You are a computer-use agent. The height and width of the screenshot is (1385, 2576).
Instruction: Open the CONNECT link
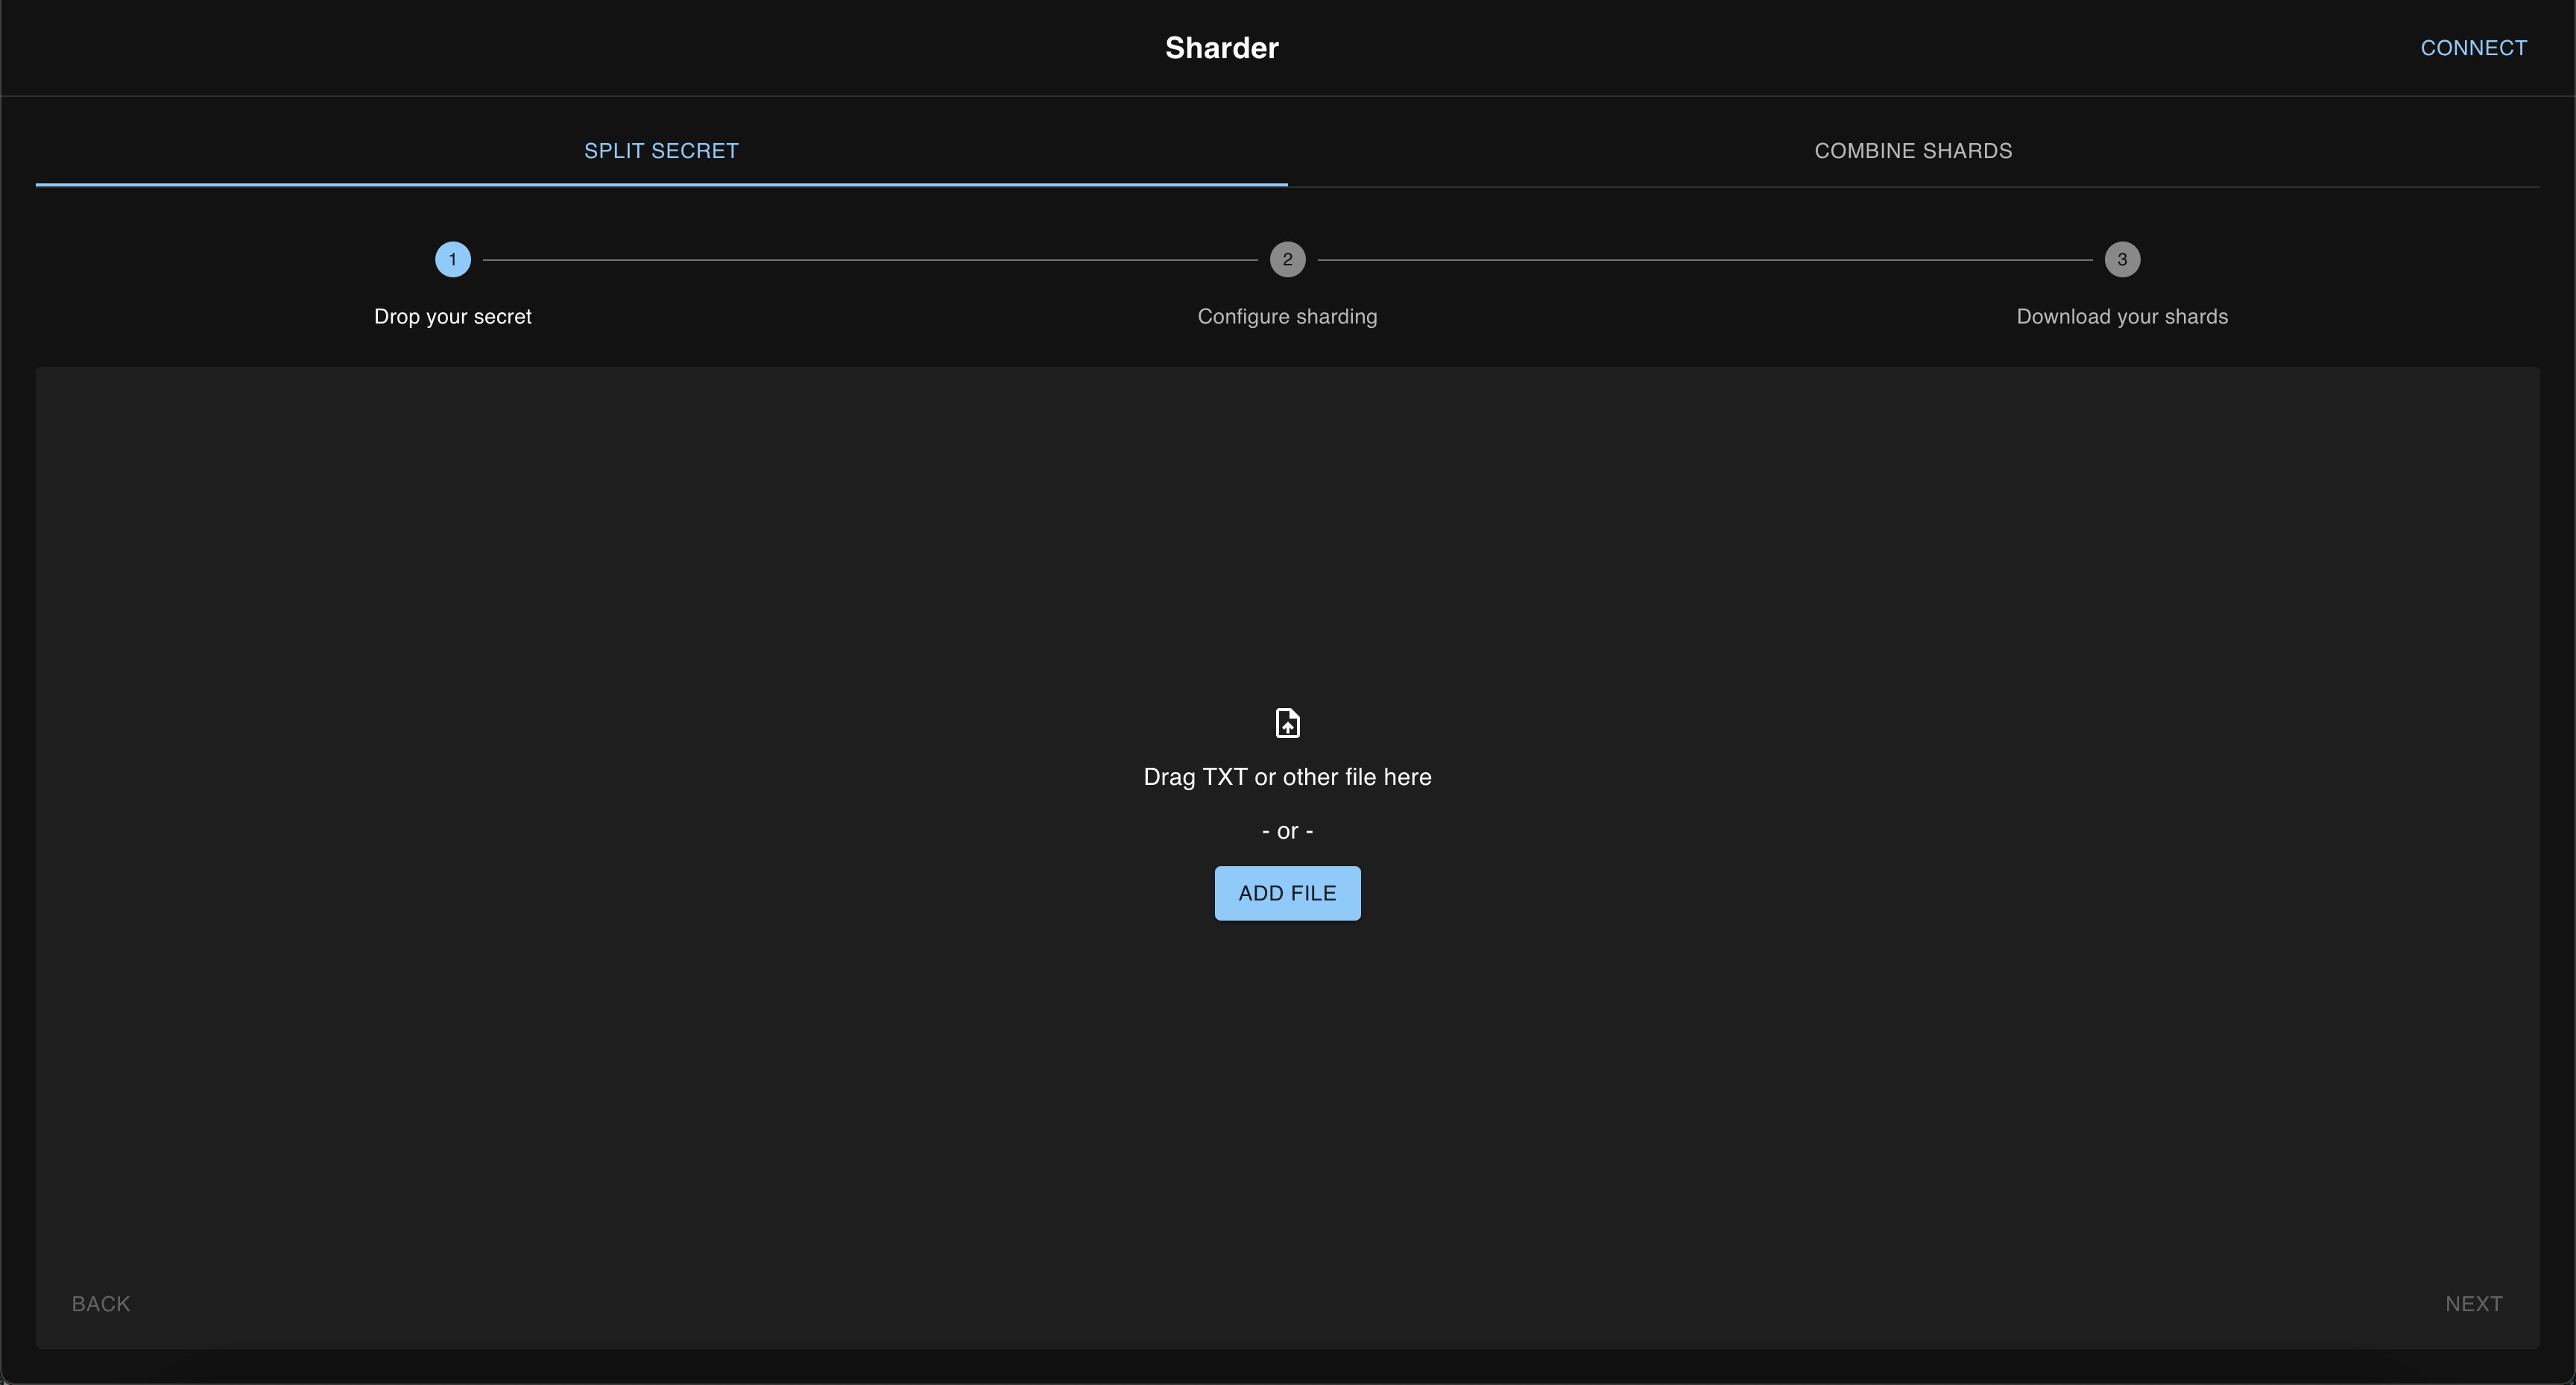pos(2473,48)
